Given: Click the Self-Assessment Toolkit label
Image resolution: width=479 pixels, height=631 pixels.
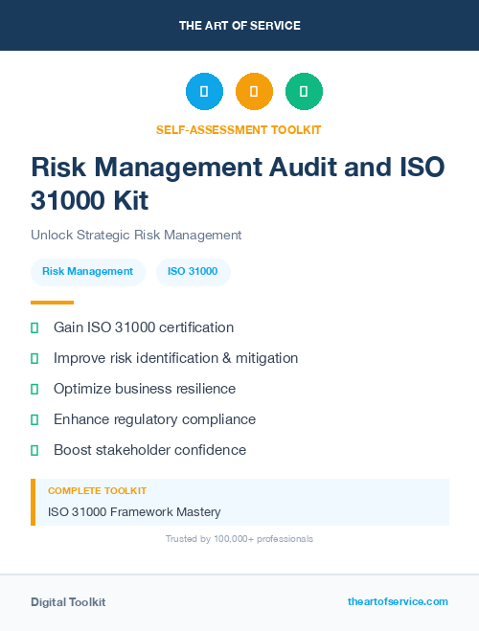Looking at the screenshot, I should tap(239, 130).
